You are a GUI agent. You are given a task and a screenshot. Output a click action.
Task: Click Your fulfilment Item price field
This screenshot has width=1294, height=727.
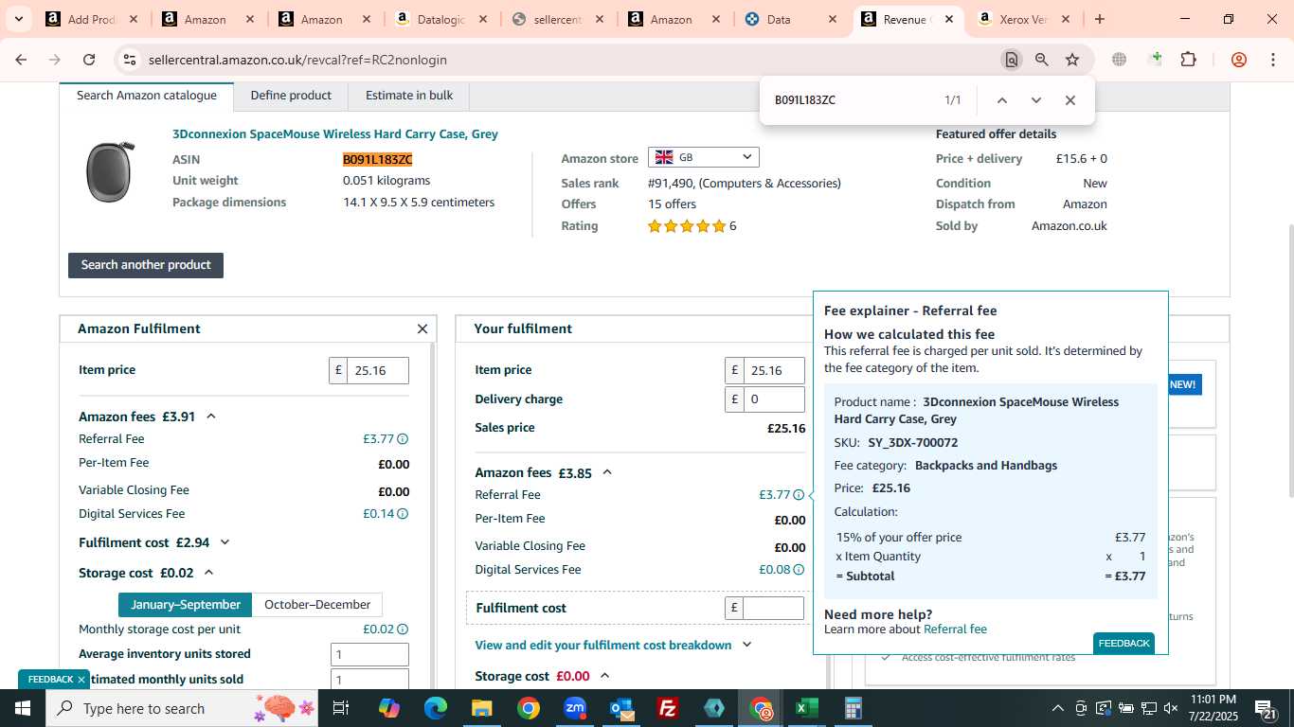[774, 370]
